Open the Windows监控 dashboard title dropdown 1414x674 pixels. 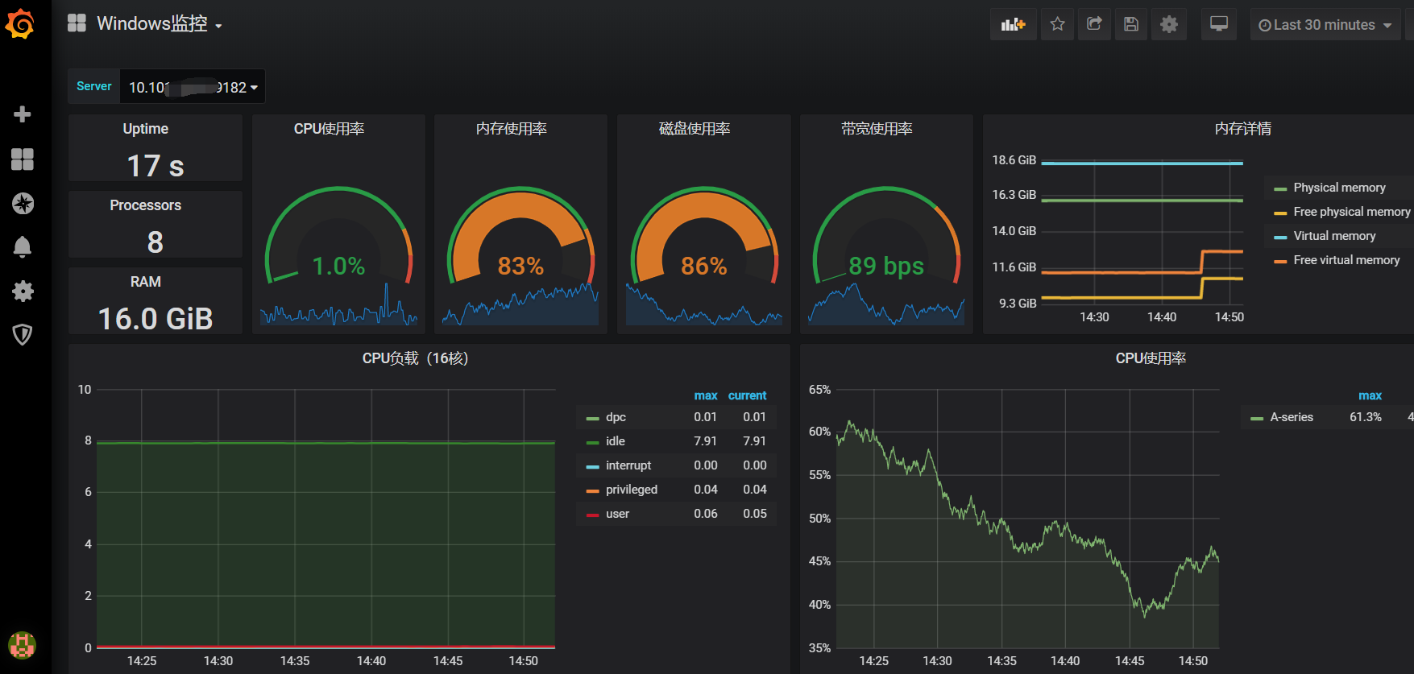point(159,24)
